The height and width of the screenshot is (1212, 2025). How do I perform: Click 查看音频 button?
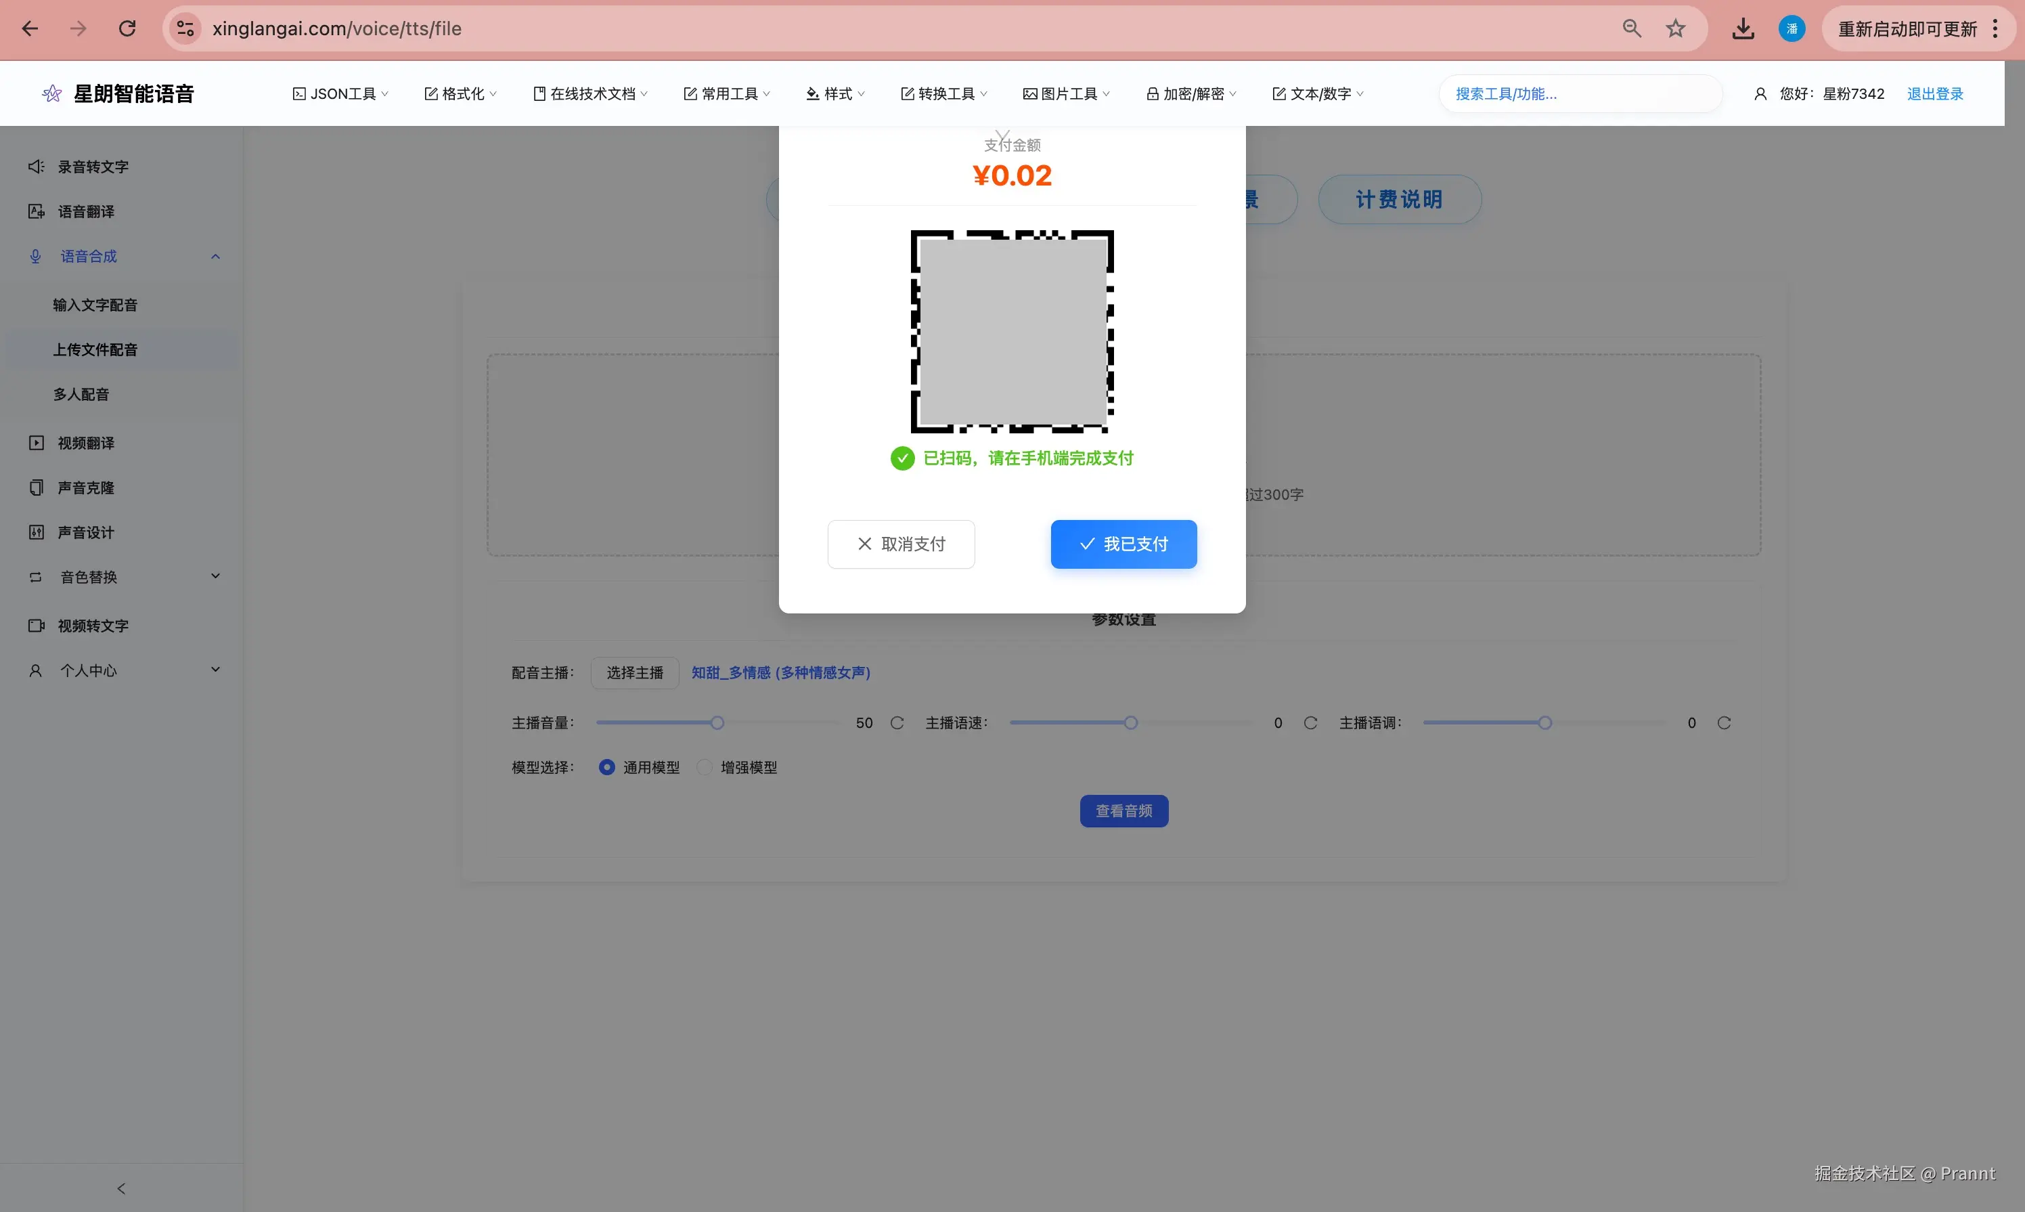click(x=1123, y=811)
